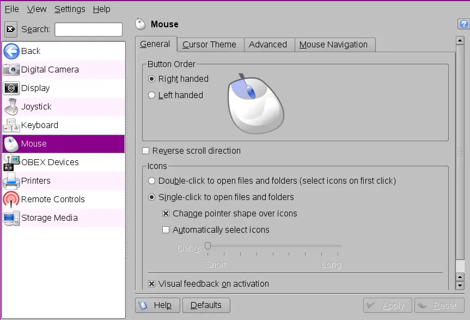The image size is (470, 320).
Task: Select the Printers icon in sidebar
Action: (x=11, y=181)
